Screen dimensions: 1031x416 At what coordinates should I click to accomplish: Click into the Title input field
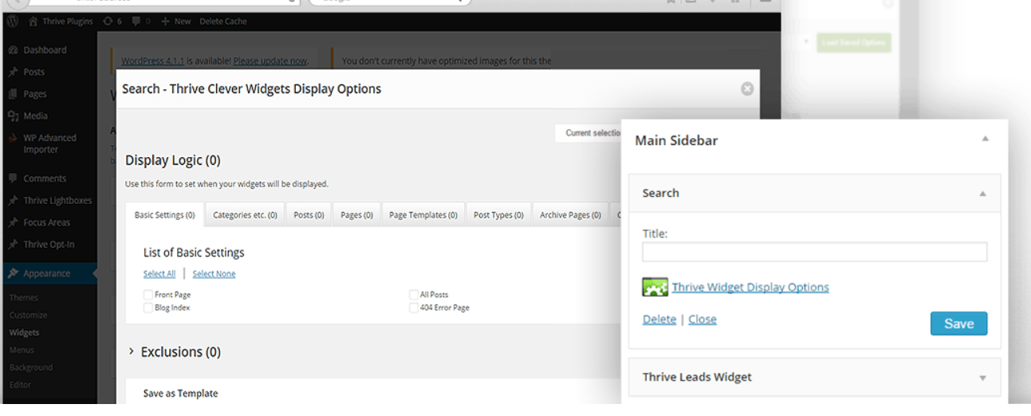(815, 252)
